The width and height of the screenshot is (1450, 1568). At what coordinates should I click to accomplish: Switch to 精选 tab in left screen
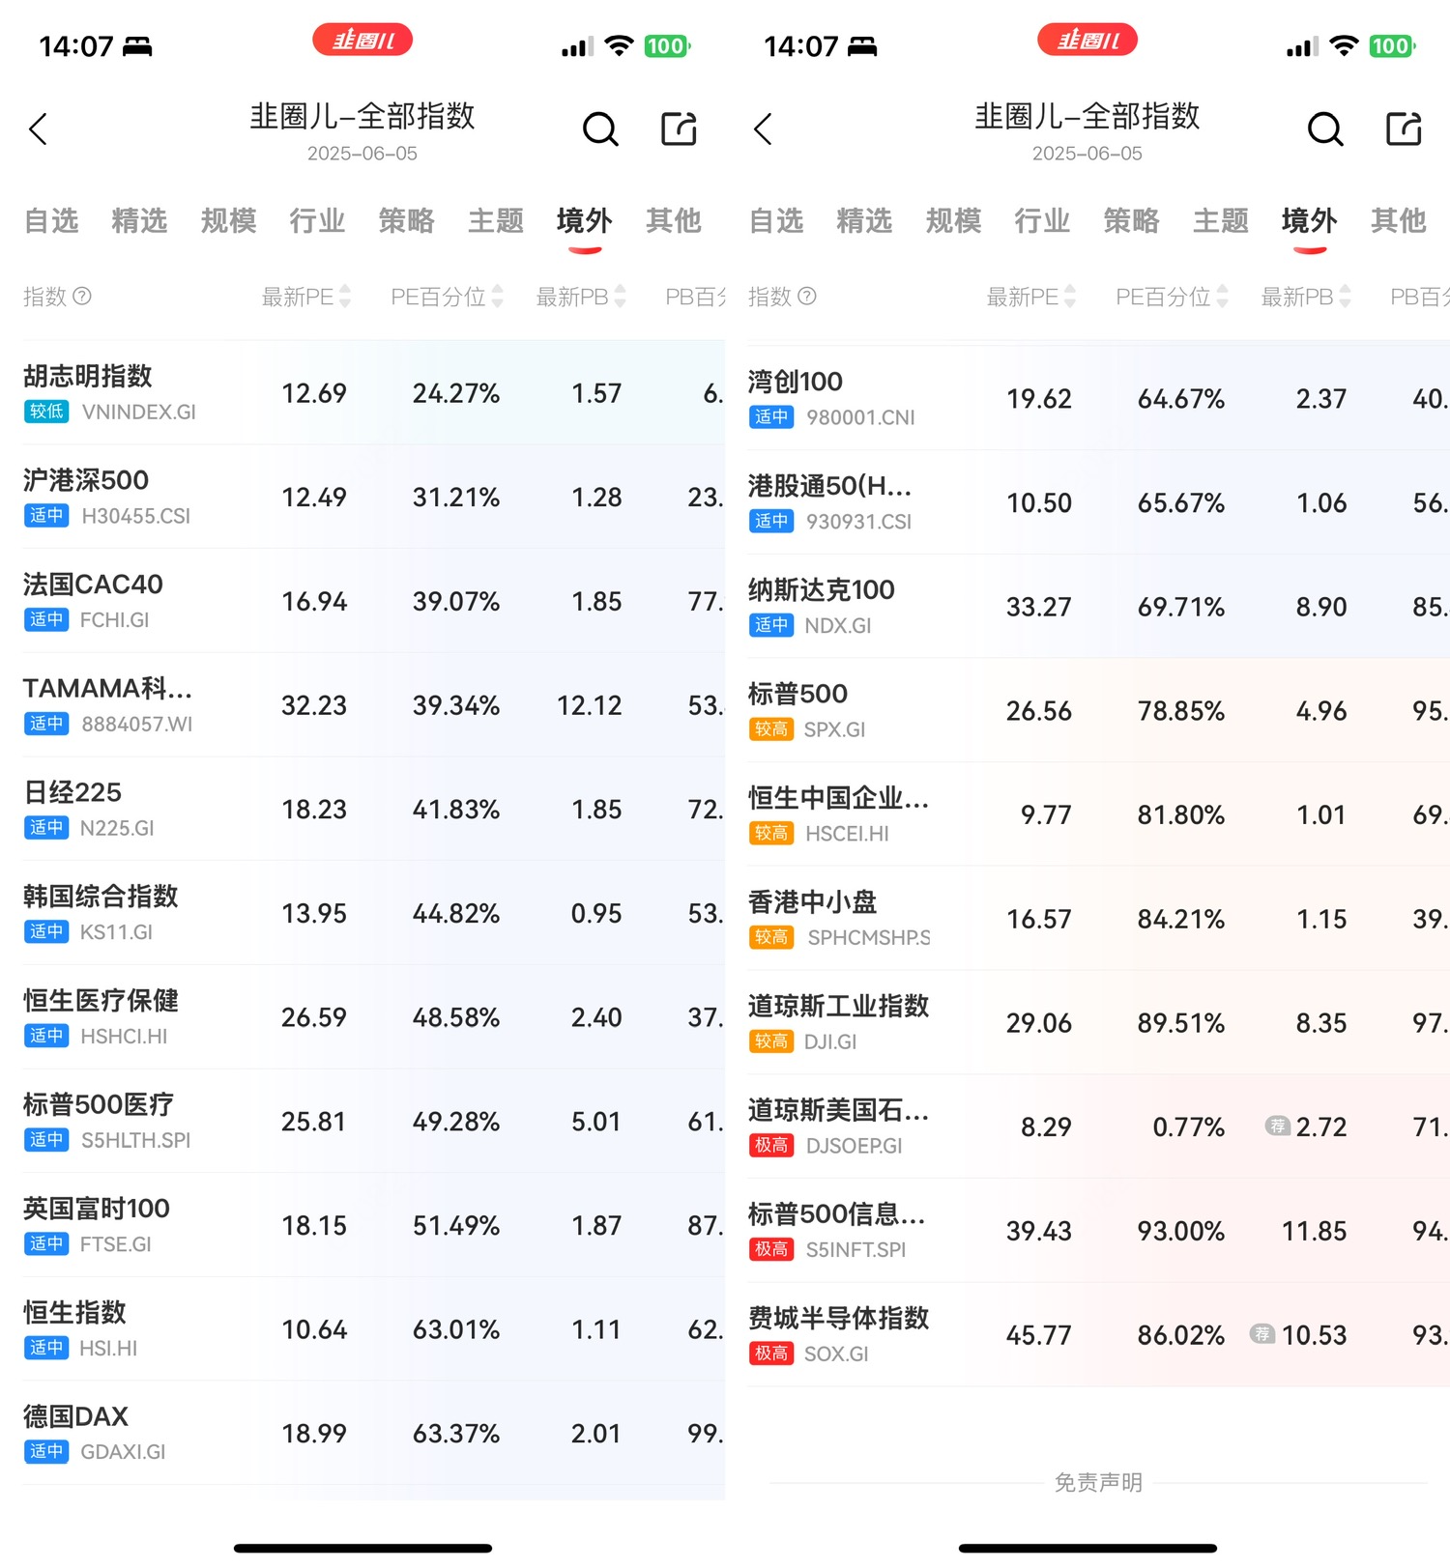140,220
